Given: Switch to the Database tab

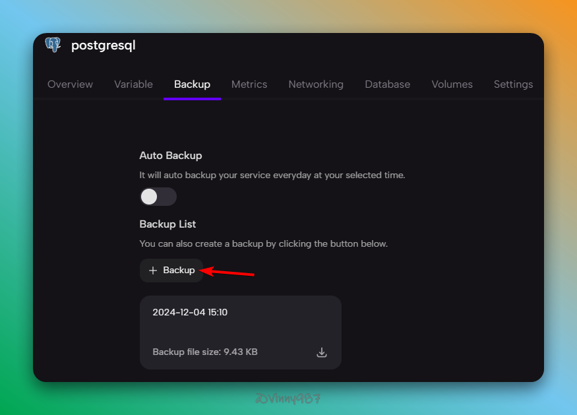Looking at the screenshot, I should coord(387,84).
